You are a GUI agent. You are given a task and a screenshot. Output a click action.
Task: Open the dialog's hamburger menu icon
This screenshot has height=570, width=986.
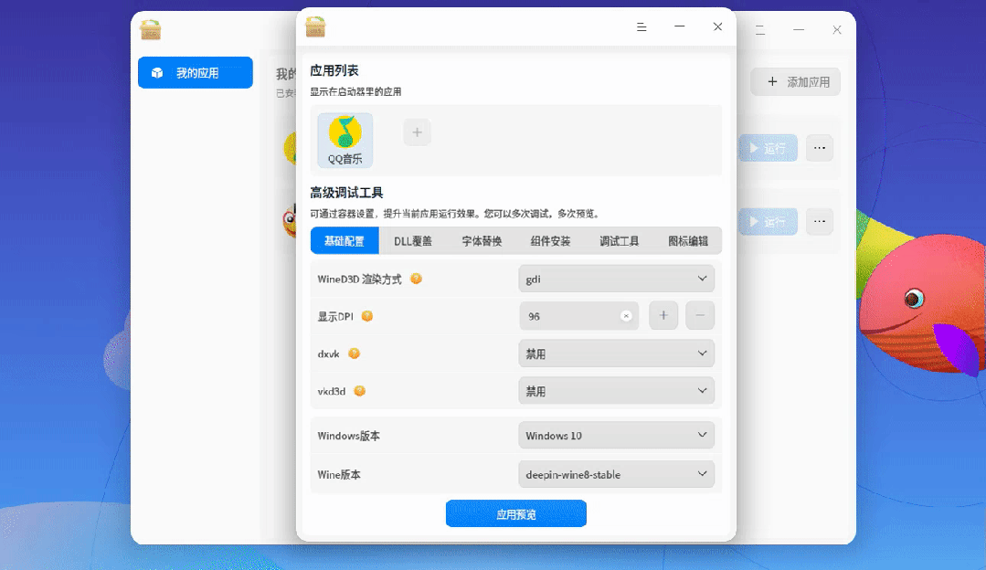coord(641,27)
